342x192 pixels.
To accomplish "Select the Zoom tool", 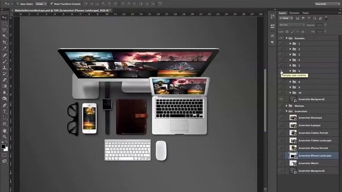I will point(4,137).
